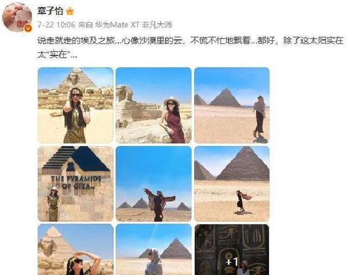Click the second line of text 太"实在"
The image size is (347, 275).
point(57,54)
